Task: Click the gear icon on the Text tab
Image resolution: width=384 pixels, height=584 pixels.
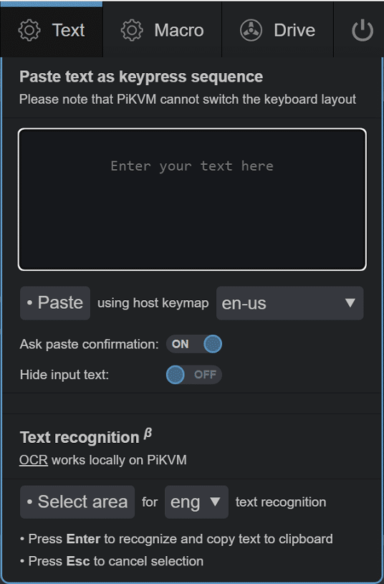Action: pos(29,30)
